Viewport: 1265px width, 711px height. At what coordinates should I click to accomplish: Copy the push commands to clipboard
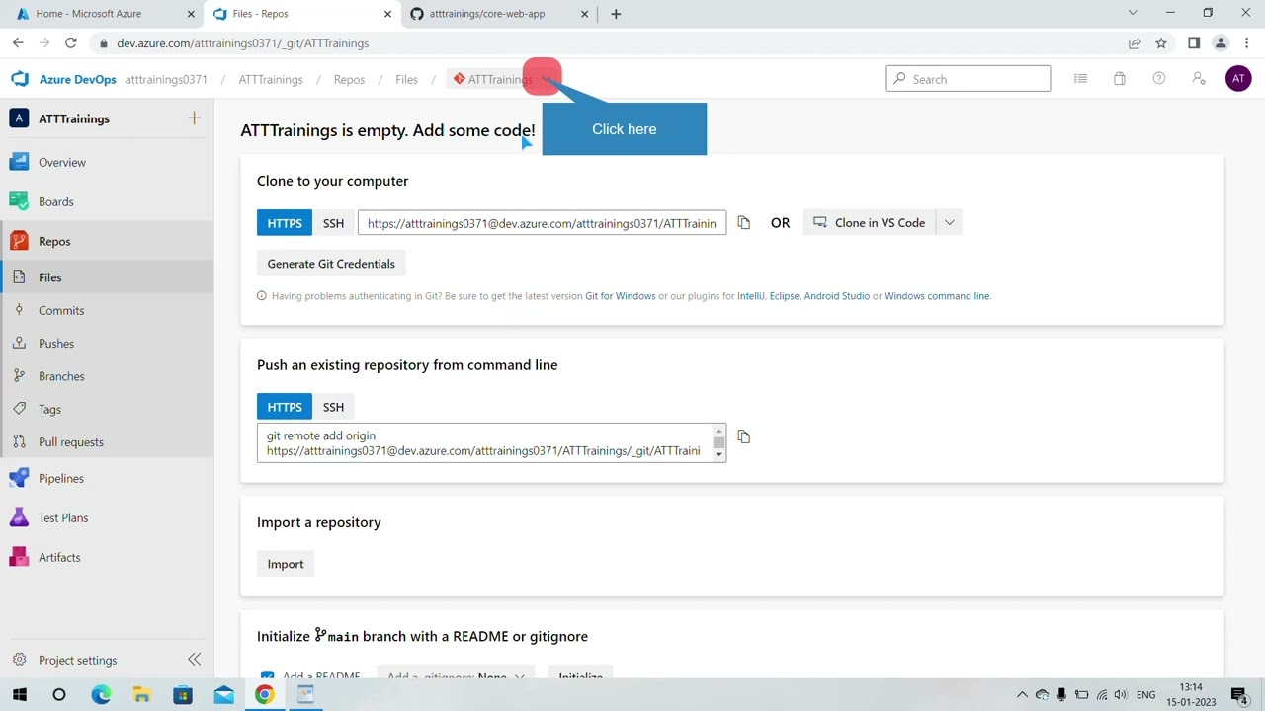click(x=743, y=436)
